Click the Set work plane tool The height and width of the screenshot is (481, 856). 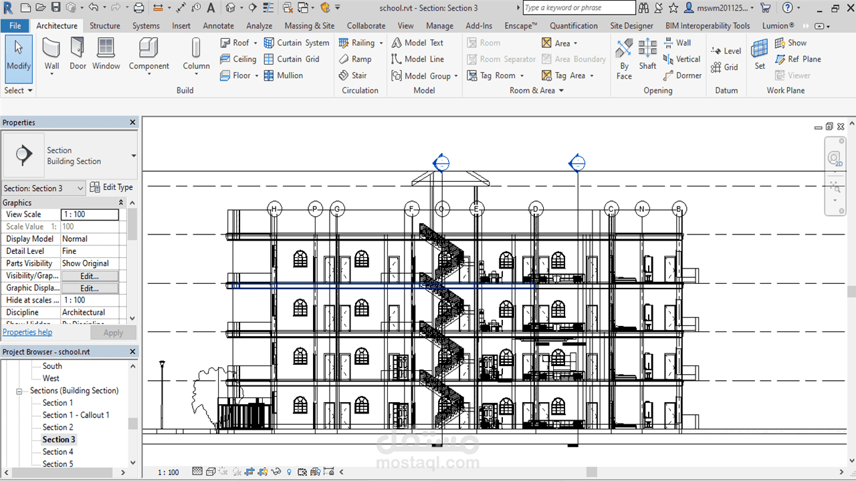(x=760, y=54)
